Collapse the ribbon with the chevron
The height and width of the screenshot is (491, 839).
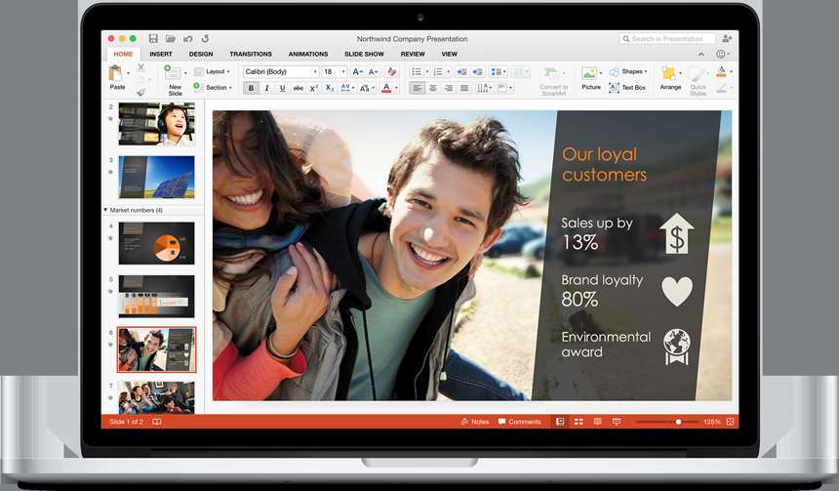pos(700,54)
